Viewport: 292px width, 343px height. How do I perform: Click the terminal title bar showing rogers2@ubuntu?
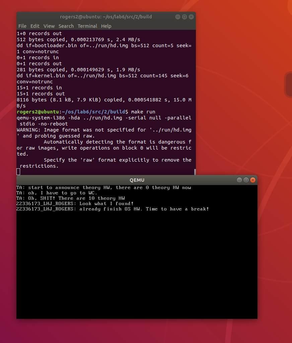click(100, 17)
